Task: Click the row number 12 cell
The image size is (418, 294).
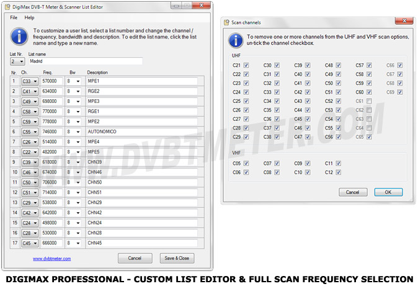Action: click(15, 192)
